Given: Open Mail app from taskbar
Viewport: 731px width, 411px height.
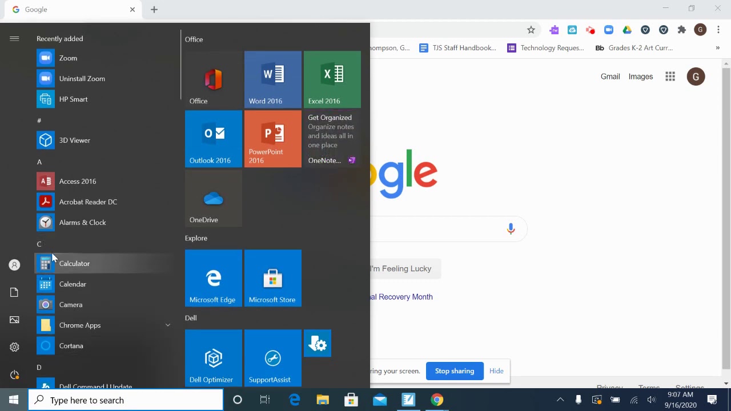Looking at the screenshot, I should click(x=380, y=400).
